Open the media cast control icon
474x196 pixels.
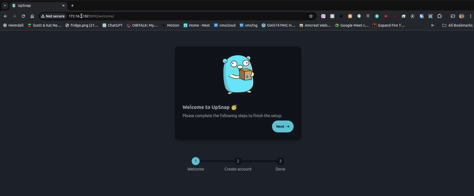(x=453, y=16)
